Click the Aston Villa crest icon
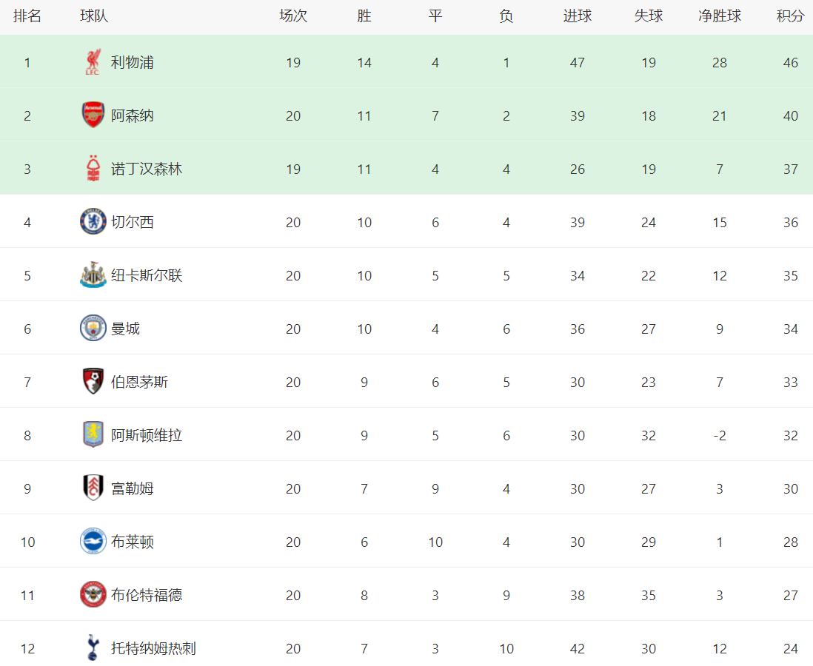Viewport: 813px width, 666px height. coord(93,435)
